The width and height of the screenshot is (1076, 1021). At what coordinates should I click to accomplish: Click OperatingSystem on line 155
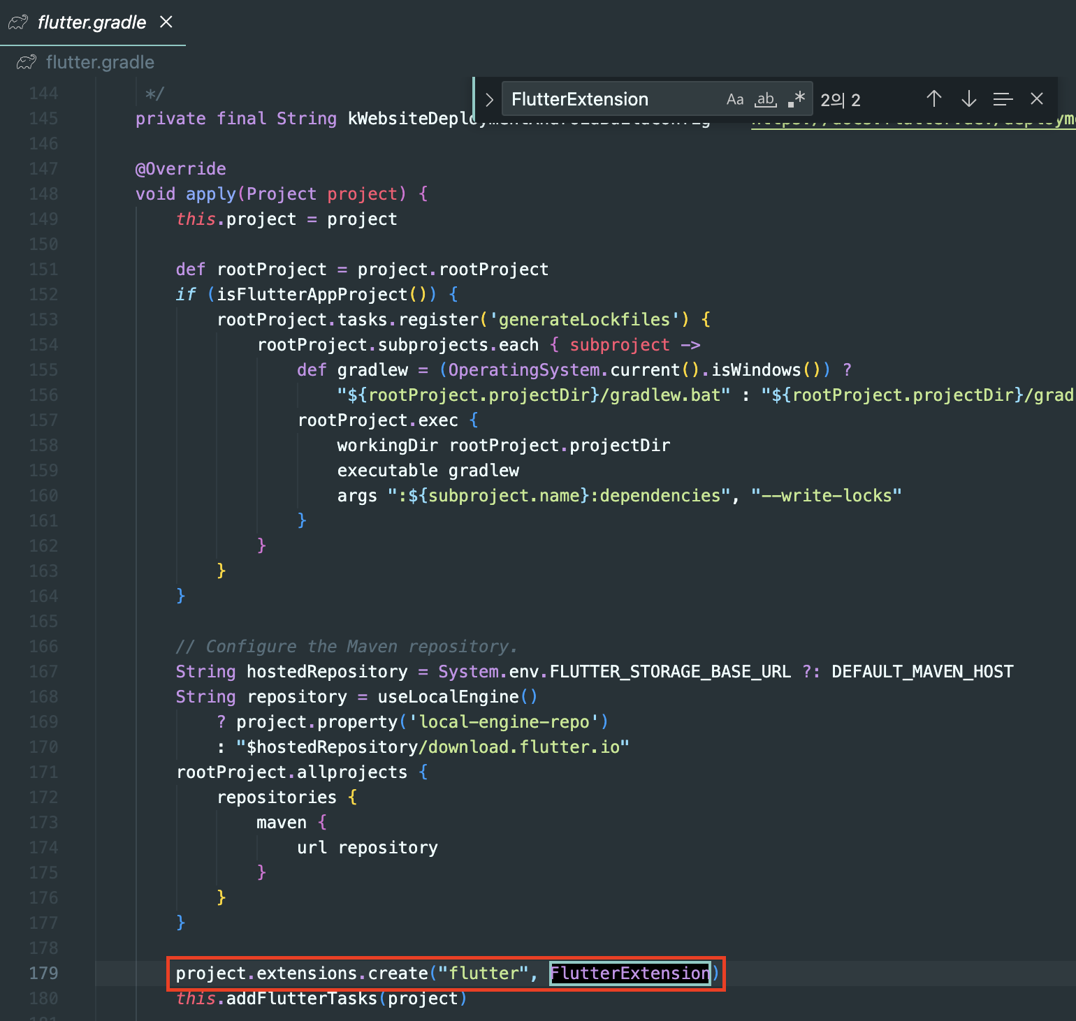[x=524, y=369]
